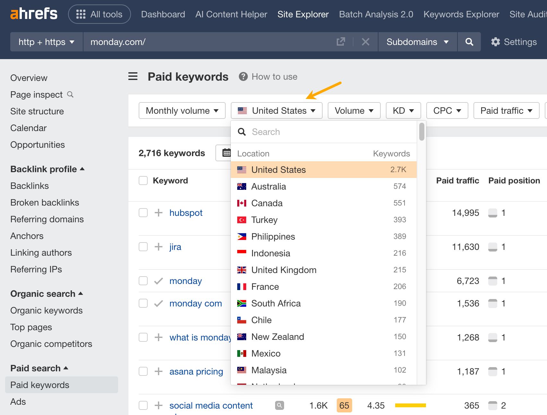Go to the Dashboard tab
Screen dimensions: 547x415
163,14
